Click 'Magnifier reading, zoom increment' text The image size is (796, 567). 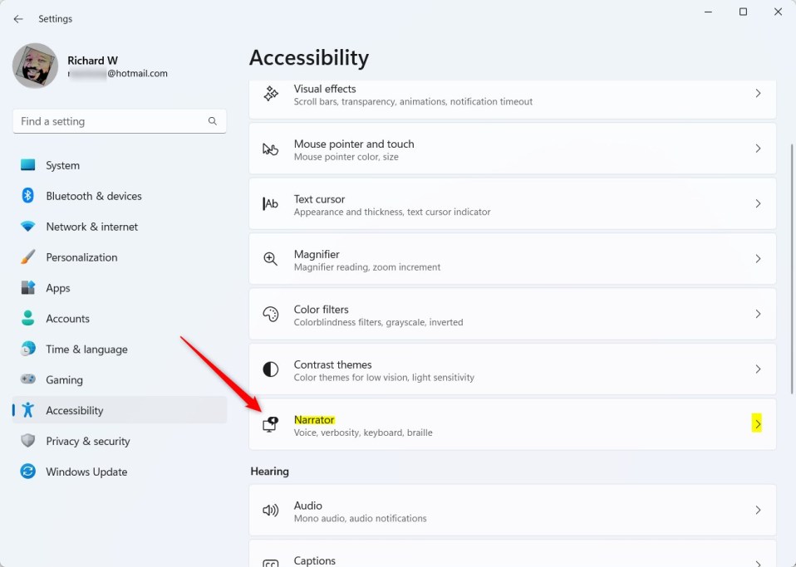(367, 267)
